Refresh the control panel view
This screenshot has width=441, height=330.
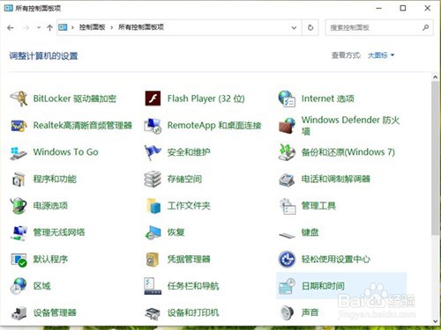(310, 27)
